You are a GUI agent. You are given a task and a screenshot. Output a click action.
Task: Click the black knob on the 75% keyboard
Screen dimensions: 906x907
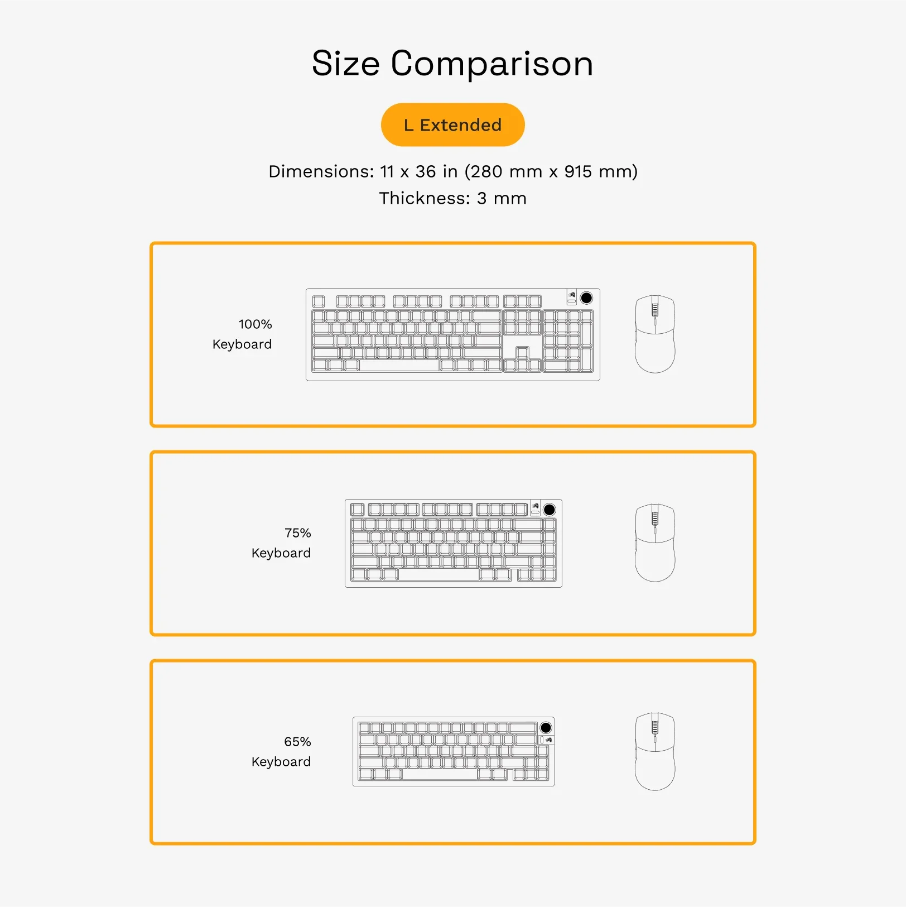[x=550, y=510]
